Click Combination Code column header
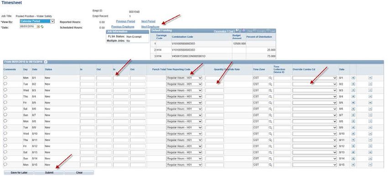This screenshot has height=176, width=388. (x=183, y=37)
